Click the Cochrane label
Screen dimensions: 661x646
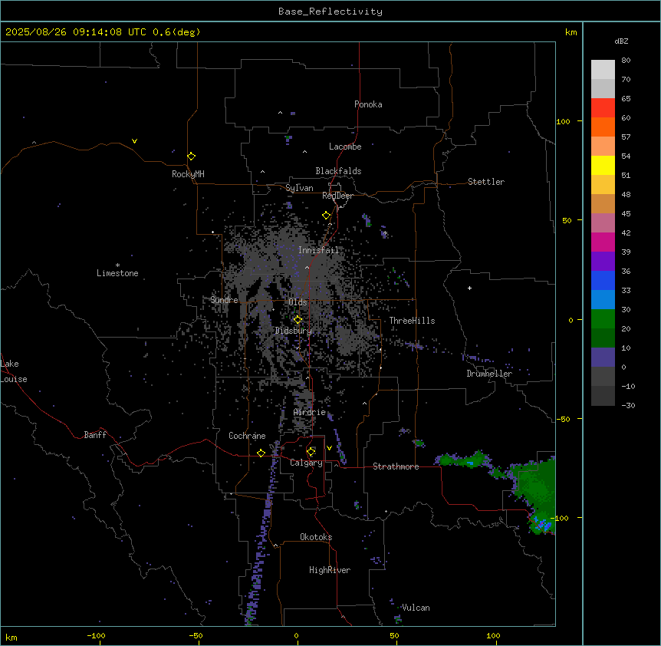[247, 436]
